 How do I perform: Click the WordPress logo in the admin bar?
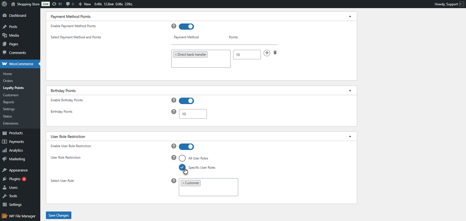click(x=4, y=4)
